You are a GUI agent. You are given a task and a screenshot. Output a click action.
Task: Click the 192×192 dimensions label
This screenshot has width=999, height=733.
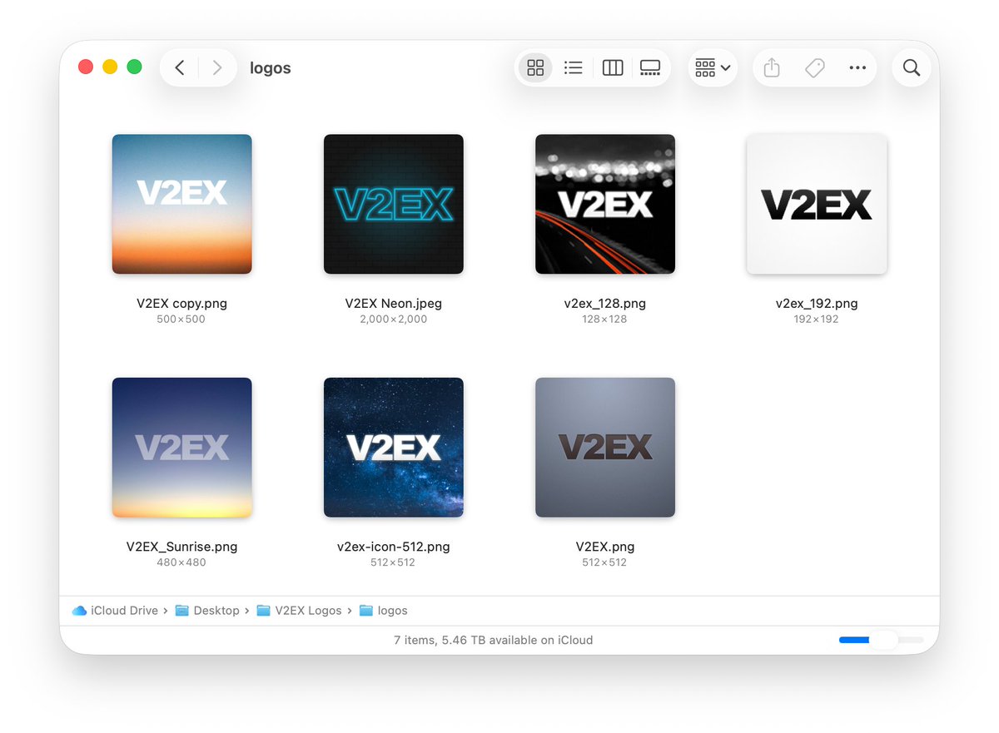[x=817, y=319]
